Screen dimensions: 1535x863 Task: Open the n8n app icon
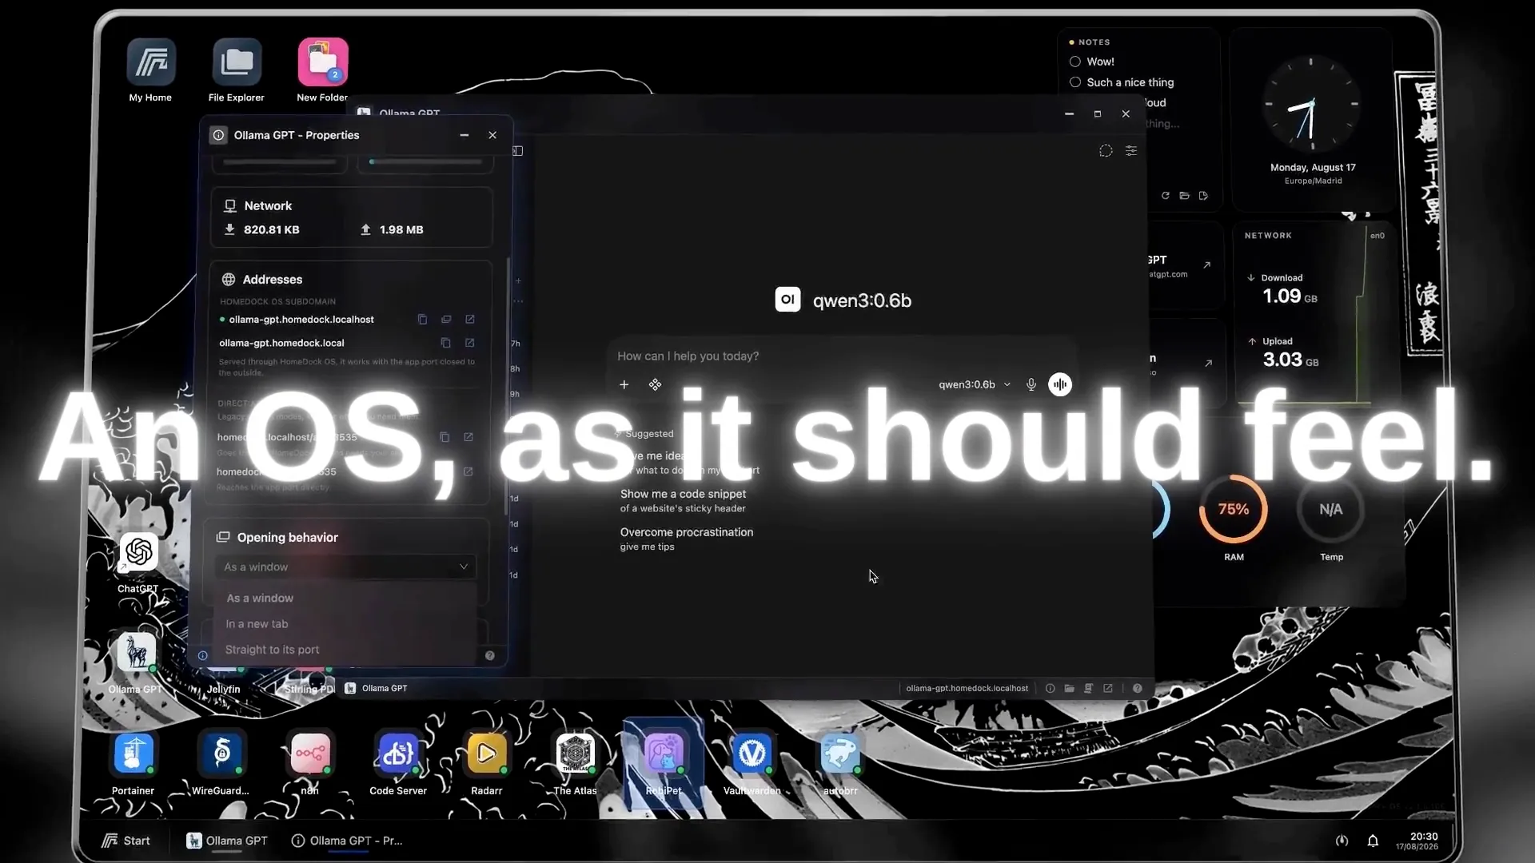tap(310, 753)
